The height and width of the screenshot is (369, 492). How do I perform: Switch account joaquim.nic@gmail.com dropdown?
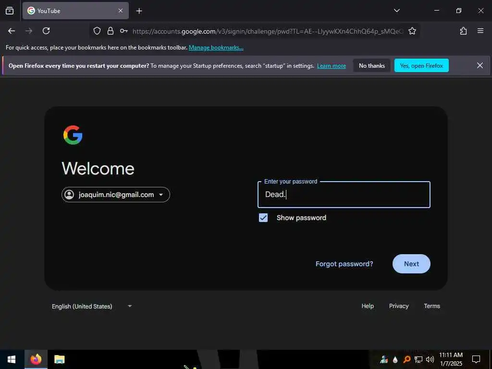point(116,195)
